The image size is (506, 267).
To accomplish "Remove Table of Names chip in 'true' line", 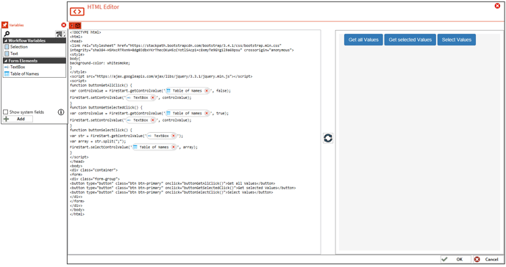I will (207, 113).
